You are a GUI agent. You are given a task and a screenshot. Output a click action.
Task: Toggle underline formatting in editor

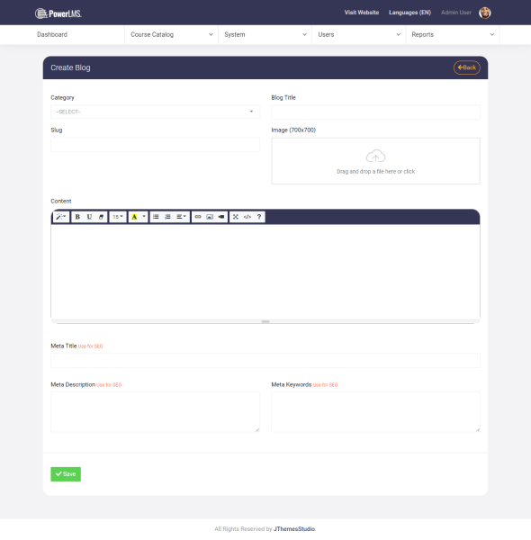[89, 217]
